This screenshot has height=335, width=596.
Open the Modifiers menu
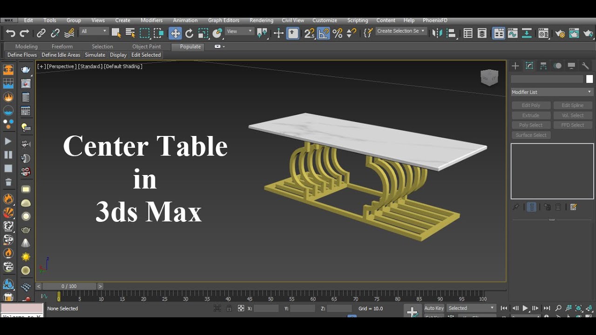point(152,20)
